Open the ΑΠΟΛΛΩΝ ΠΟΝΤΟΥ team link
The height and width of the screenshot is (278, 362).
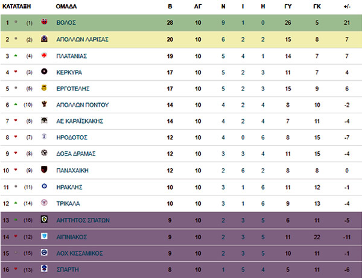[x=83, y=105]
